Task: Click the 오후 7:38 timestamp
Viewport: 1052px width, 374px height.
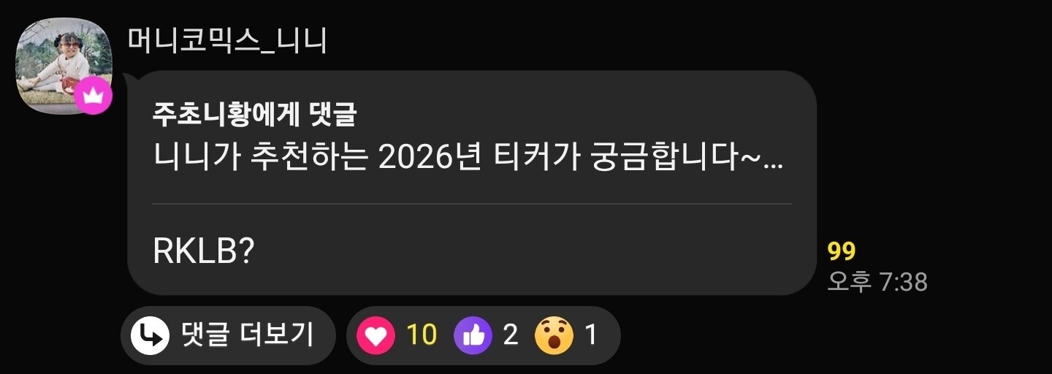Action: 877,282
